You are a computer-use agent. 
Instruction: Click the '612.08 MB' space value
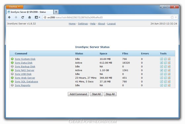(x=106, y=63)
